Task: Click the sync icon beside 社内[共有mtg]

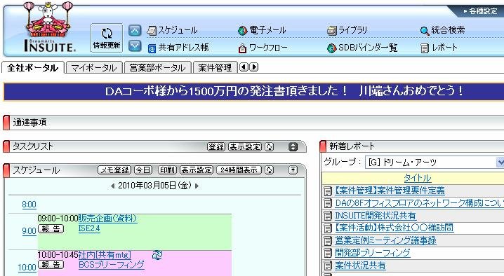Action: pyautogui.click(x=157, y=255)
